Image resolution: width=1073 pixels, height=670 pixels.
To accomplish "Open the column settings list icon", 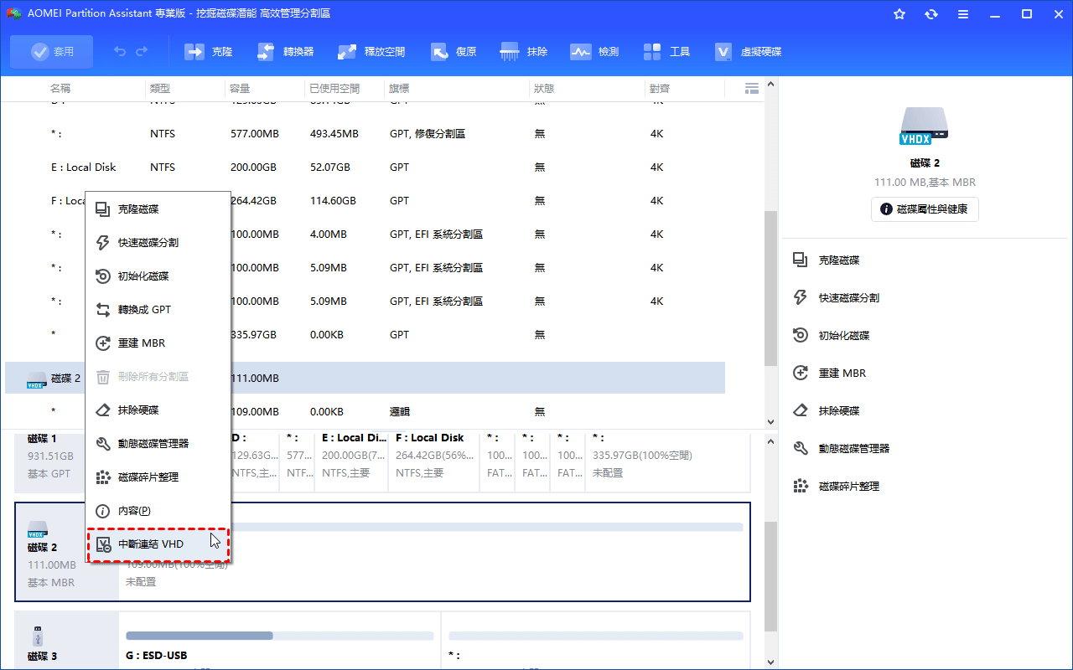I will click(751, 88).
